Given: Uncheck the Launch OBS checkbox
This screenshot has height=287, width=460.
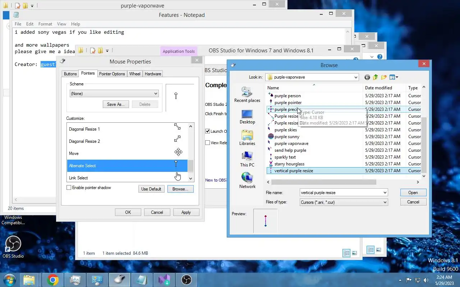Looking at the screenshot, I should point(207,131).
